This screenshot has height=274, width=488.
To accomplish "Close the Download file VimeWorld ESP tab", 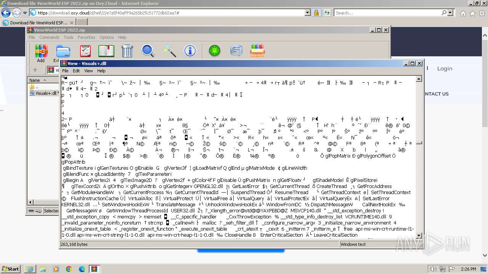I will pyautogui.click(x=72, y=22).
